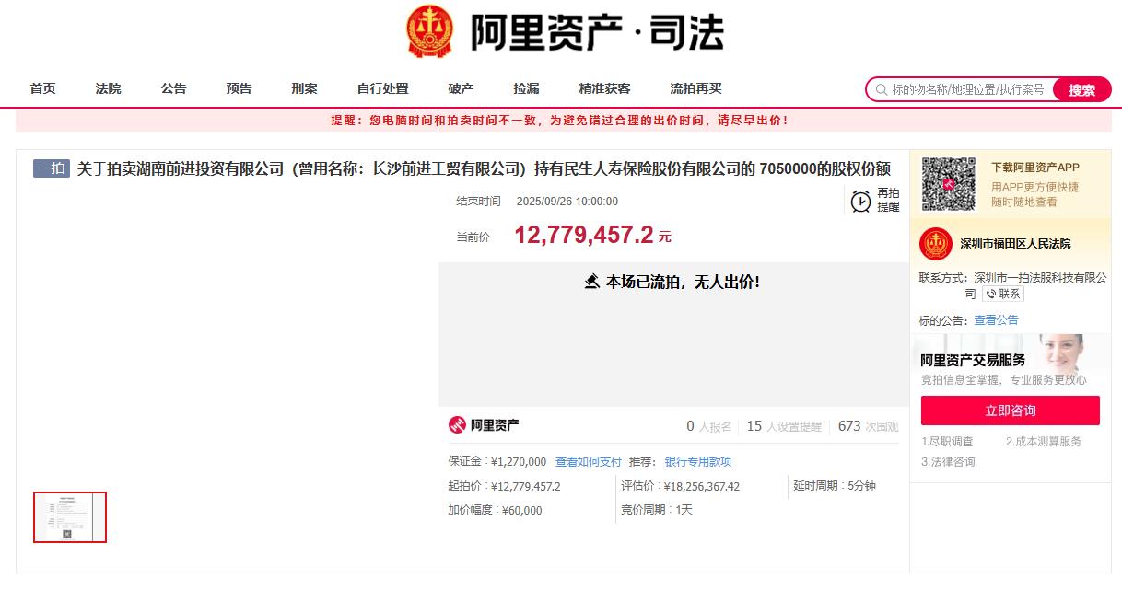Viewport: 1122px width, 590px height.
Task: Click the 阿里资产交易服务 banner
Action: [x=1011, y=361]
